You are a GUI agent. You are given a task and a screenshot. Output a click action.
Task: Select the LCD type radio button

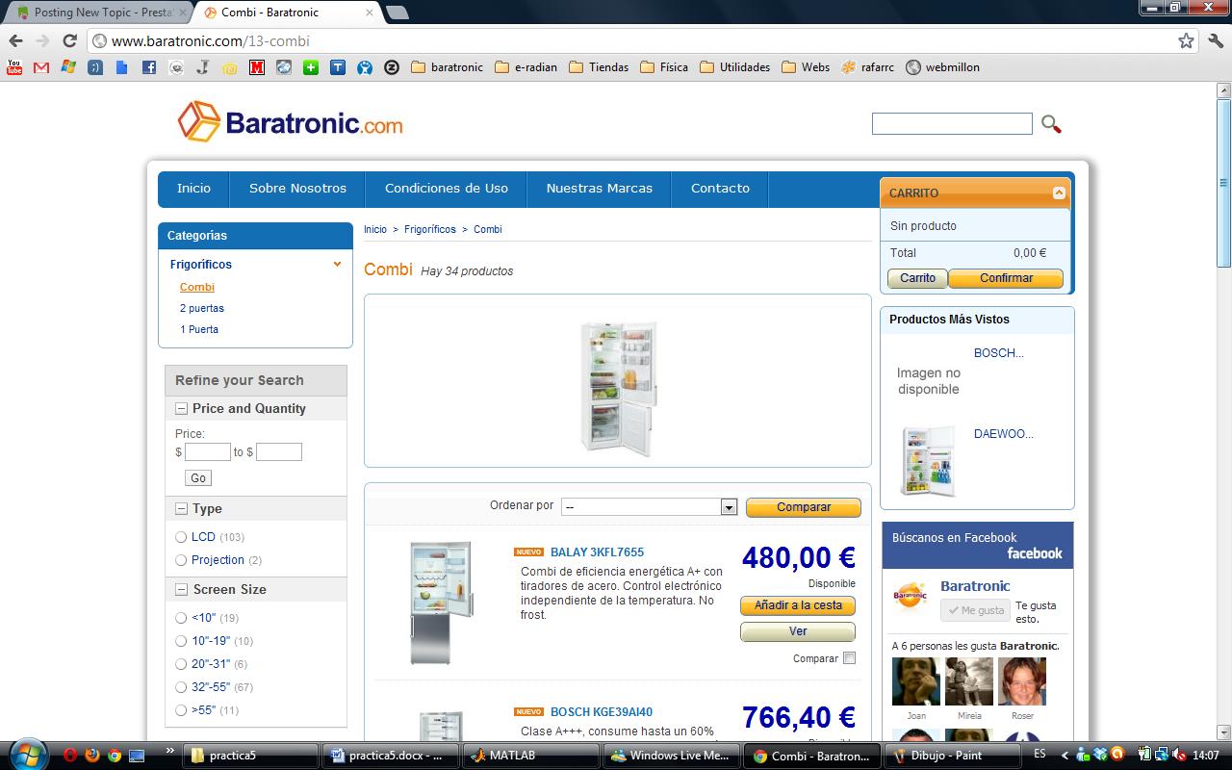181,537
